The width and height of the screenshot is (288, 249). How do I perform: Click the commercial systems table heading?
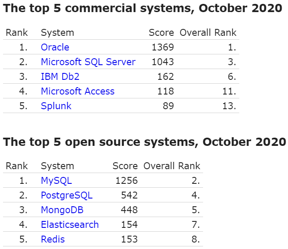coord(142,8)
